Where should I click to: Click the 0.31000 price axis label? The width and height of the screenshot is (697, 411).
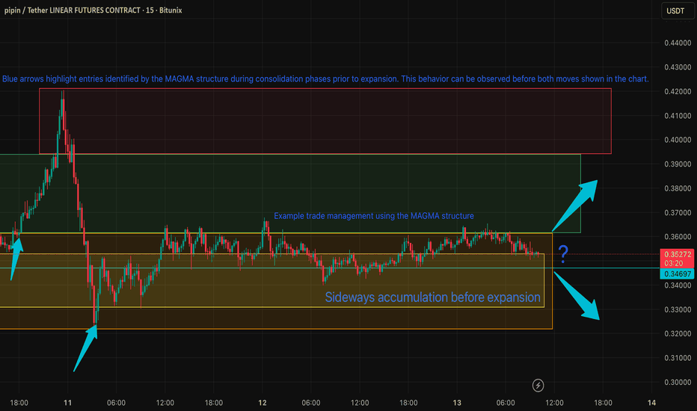(678, 358)
